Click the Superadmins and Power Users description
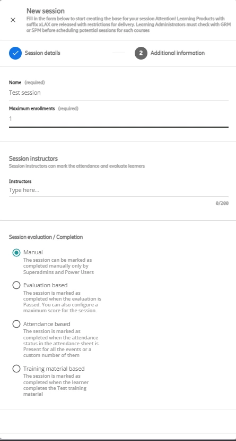The width and height of the screenshot is (236, 441). click(58, 266)
